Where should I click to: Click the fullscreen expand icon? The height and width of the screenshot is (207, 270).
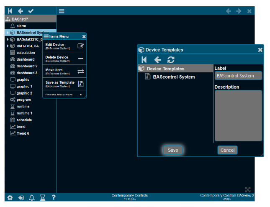click(x=248, y=189)
